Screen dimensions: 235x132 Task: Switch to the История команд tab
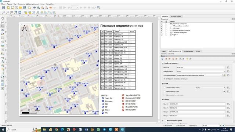176,16
